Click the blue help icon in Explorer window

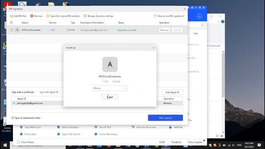(x=223, y=22)
